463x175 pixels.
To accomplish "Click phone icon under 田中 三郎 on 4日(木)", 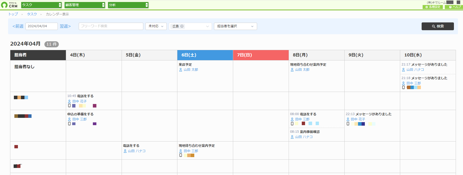I will [69, 124].
